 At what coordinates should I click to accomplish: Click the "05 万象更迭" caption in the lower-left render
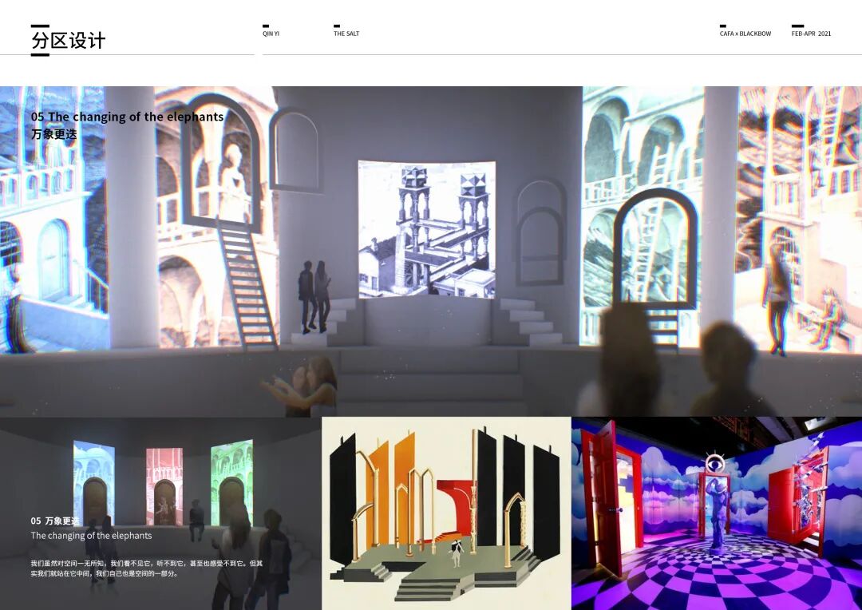coord(55,521)
